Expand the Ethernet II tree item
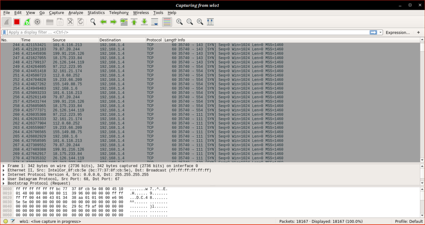 (4, 170)
